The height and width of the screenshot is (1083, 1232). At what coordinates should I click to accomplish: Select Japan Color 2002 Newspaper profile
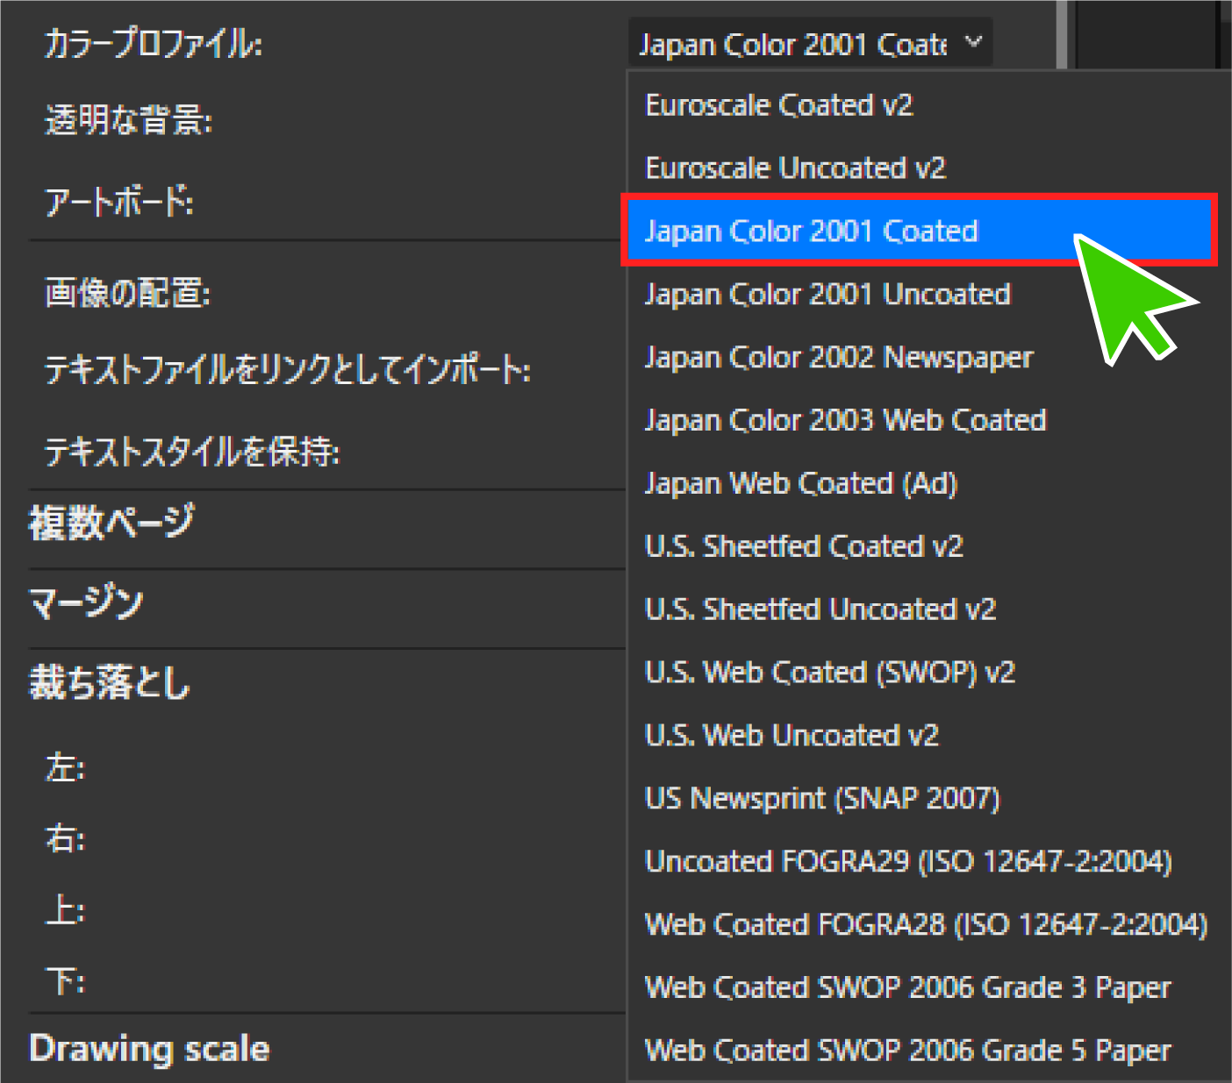838,357
